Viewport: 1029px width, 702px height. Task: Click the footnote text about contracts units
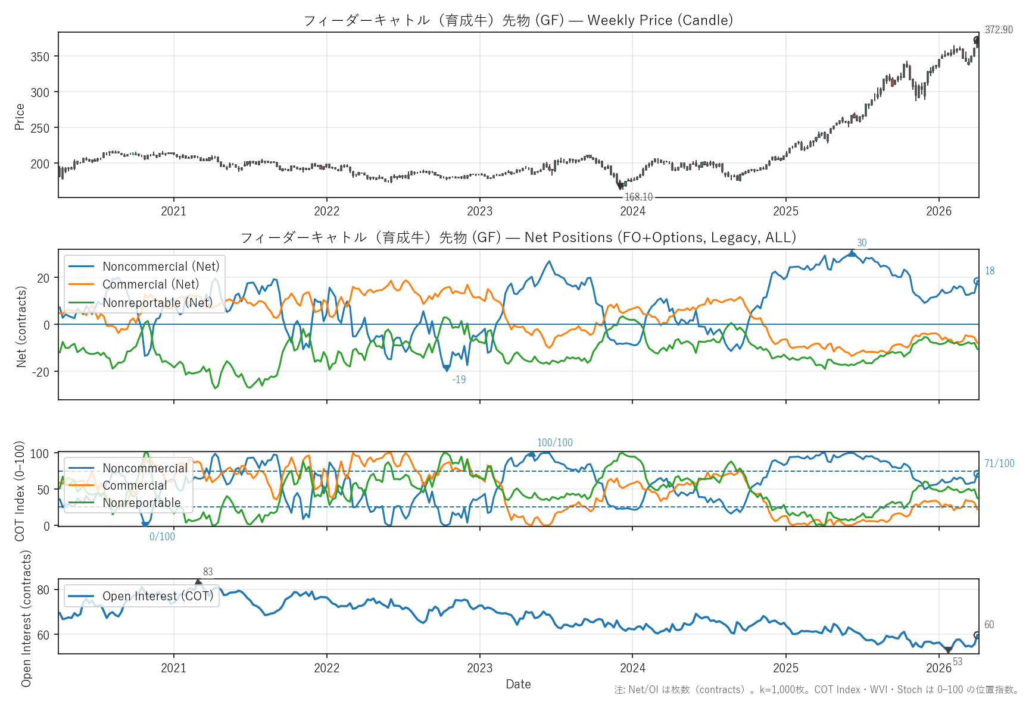(816, 690)
